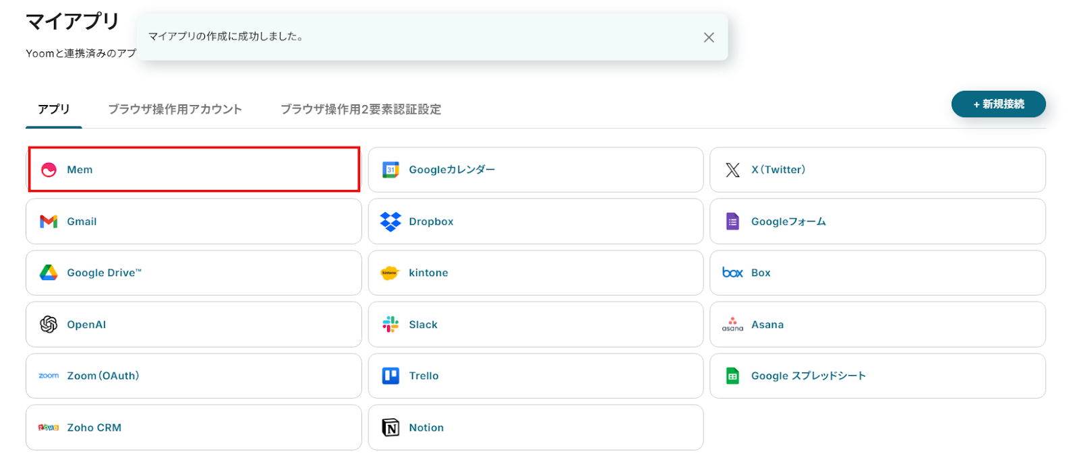This screenshot has width=1079, height=472.
Task: Open the ブラウザ操作用2要素認証設定 tab
Action: click(x=361, y=109)
